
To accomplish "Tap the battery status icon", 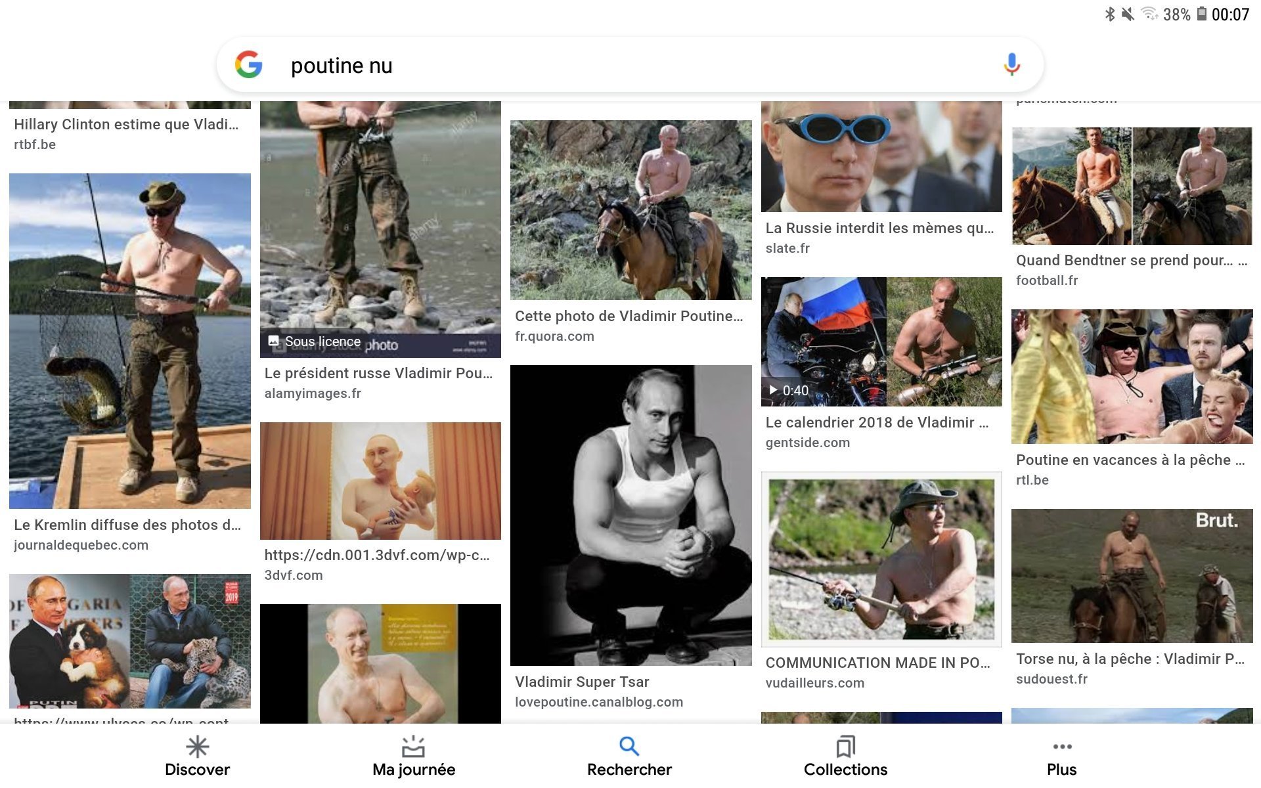I will point(1202,14).
